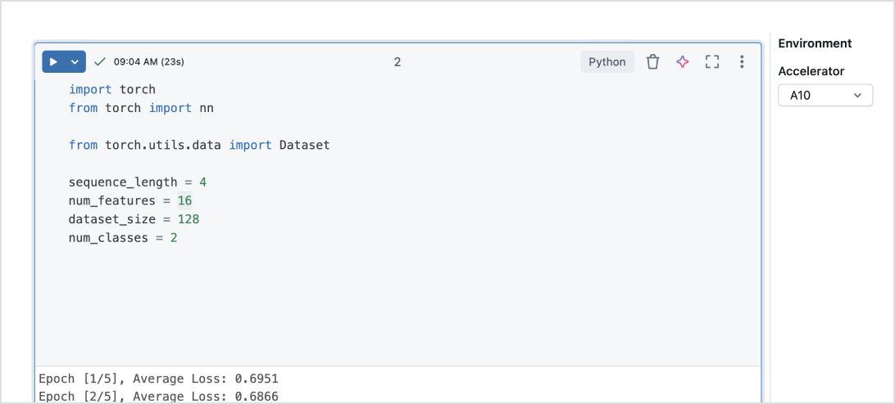Click the dataset_size value 128

coord(188,219)
